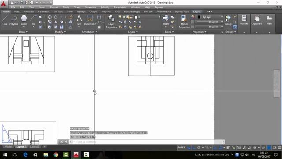The height and width of the screenshot is (159, 282).
Task: Click the Move tool icon
Action: 50,17
